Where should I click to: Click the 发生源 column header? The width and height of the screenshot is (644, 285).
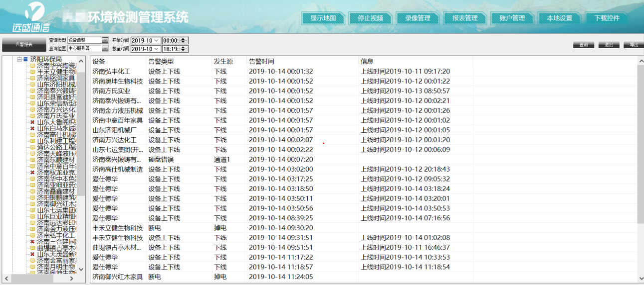229,61
